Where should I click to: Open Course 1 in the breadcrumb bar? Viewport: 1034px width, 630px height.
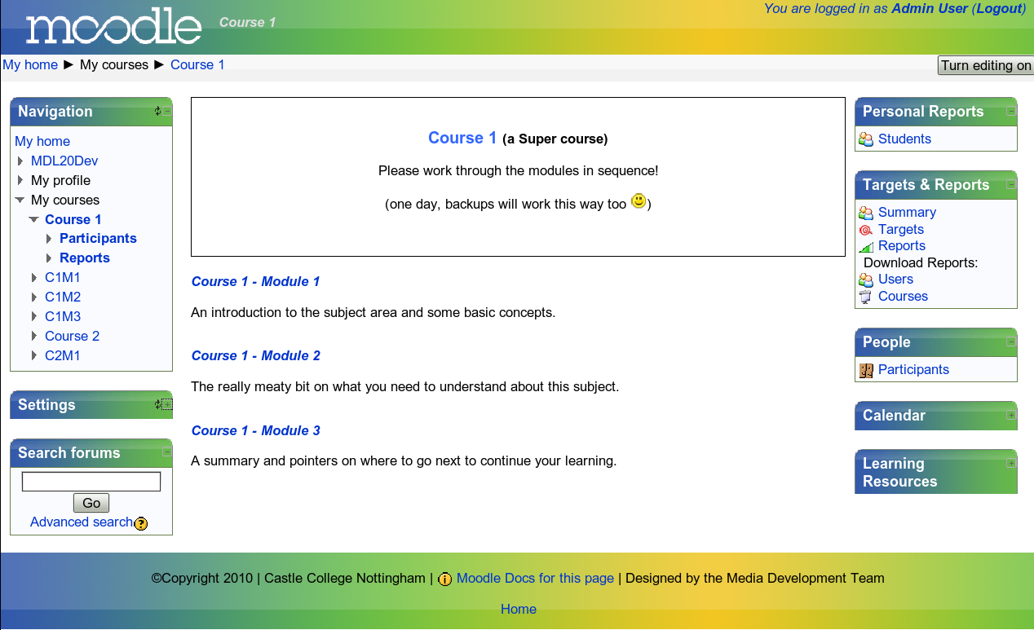click(x=197, y=65)
